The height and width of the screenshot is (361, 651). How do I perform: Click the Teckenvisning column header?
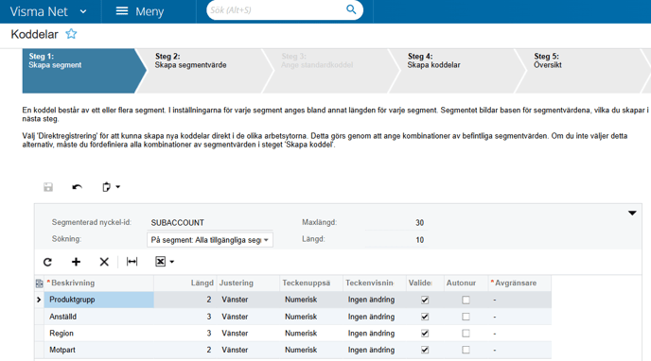pos(374,284)
